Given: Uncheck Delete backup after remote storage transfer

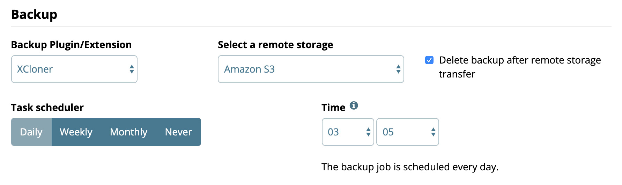Looking at the screenshot, I should 429,60.
